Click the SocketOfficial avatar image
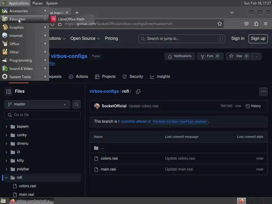This screenshot has width=272, height=204. [97, 106]
